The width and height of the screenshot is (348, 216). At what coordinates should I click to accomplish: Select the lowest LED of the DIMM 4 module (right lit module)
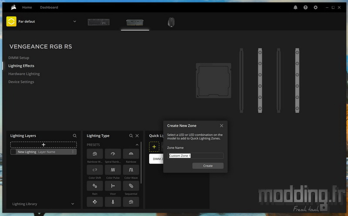pos(297,108)
